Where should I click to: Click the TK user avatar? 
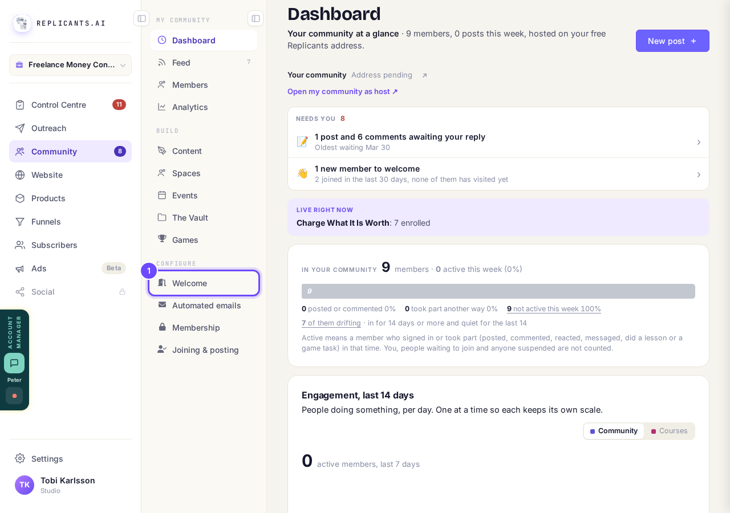tap(25, 485)
